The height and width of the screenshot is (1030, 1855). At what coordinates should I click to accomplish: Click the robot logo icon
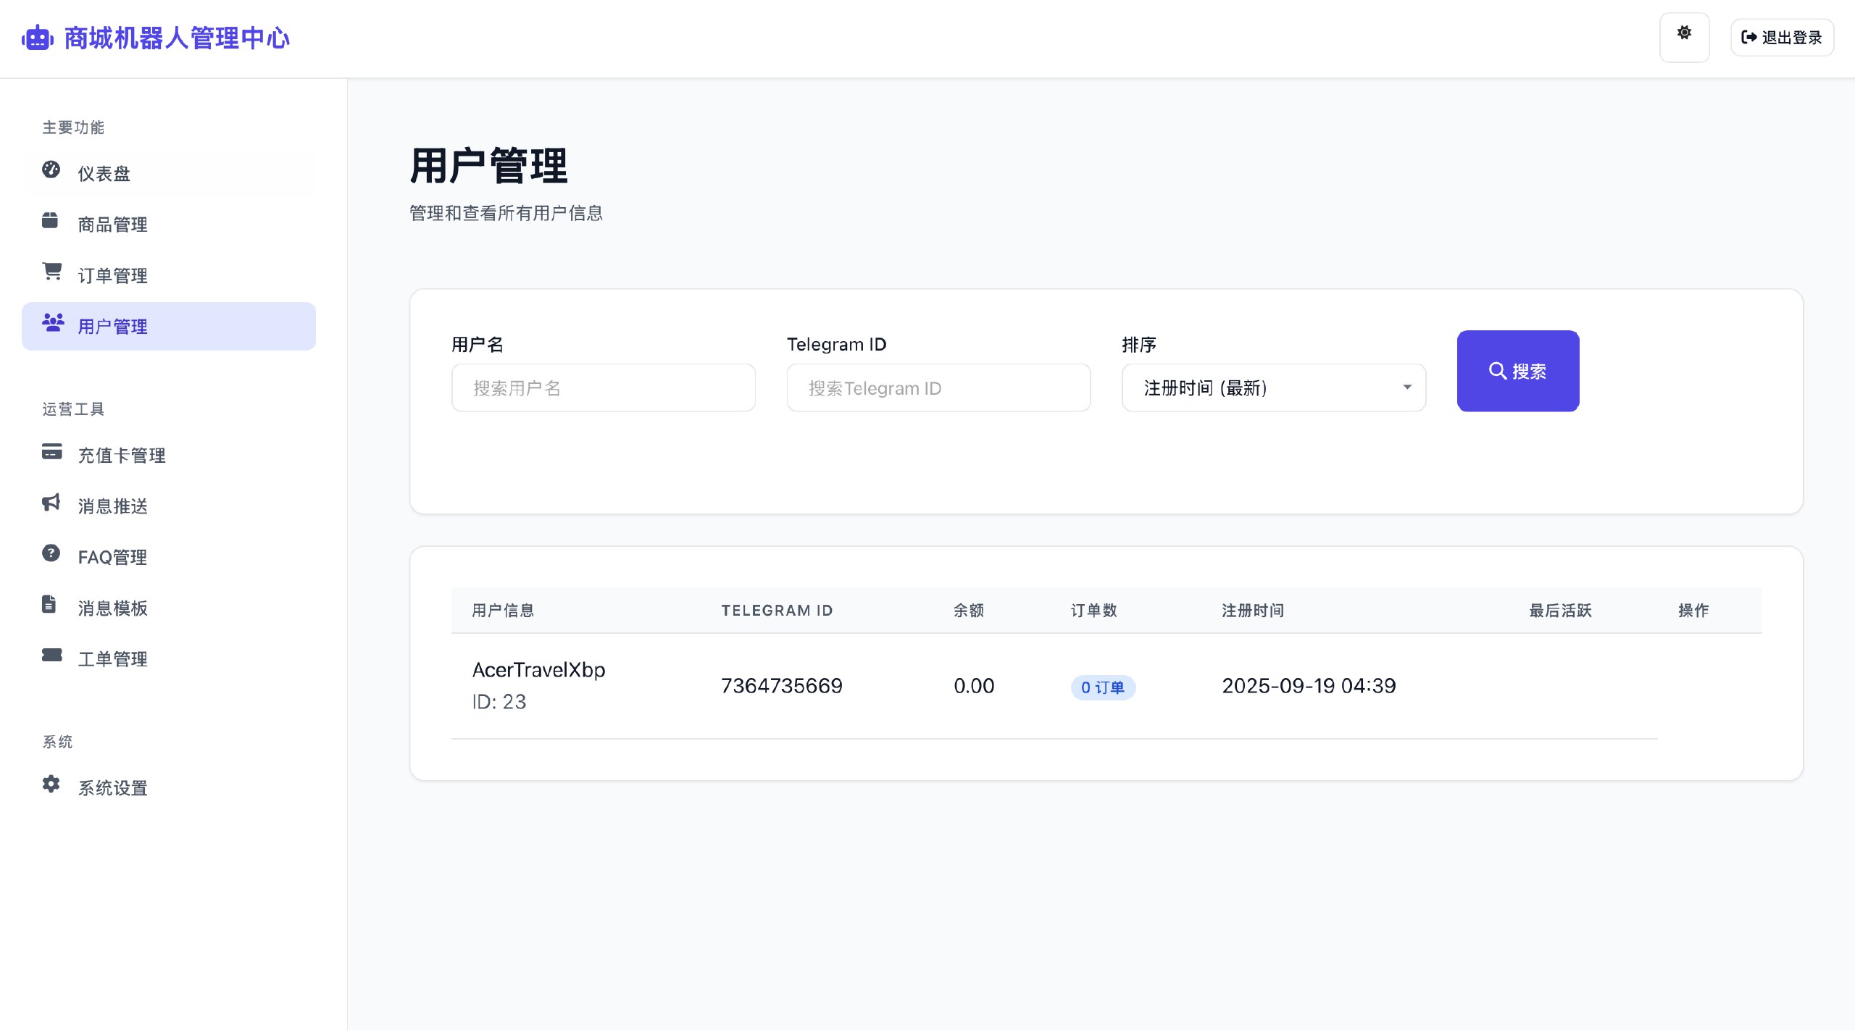click(37, 38)
